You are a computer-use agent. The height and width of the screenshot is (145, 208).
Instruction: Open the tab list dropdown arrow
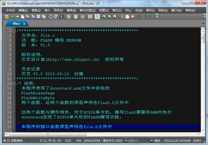pos(203,24)
